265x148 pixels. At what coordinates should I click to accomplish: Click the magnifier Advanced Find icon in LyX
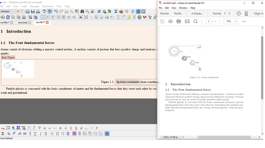pos(87,11)
